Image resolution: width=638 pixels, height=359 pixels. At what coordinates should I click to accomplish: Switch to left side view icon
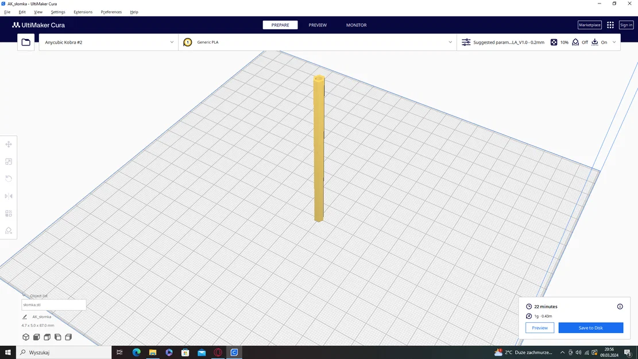[58, 337]
